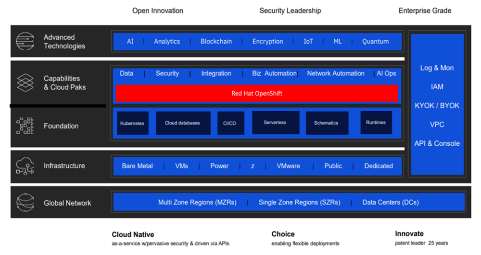481x255 pixels.
Task: Click the ML label
Action: pyautogui.click(x=338, y=41)
